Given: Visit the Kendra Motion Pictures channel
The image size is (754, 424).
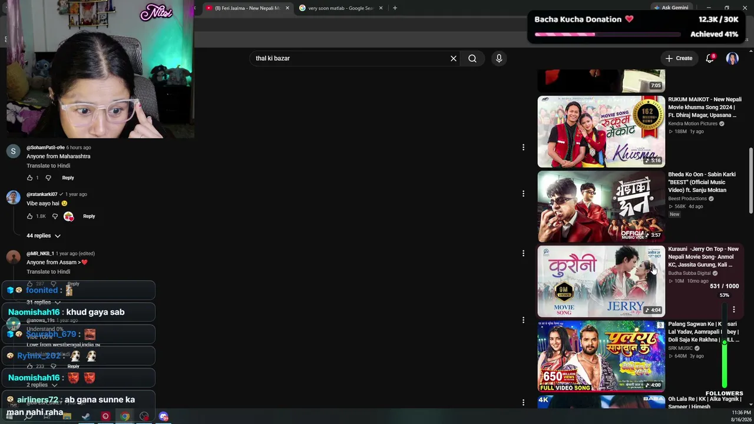Looking at the screenshot, I should (x=693, y=124).
